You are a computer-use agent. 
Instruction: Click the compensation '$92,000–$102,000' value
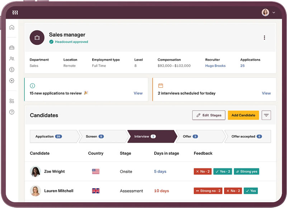[x=174, y=66]
